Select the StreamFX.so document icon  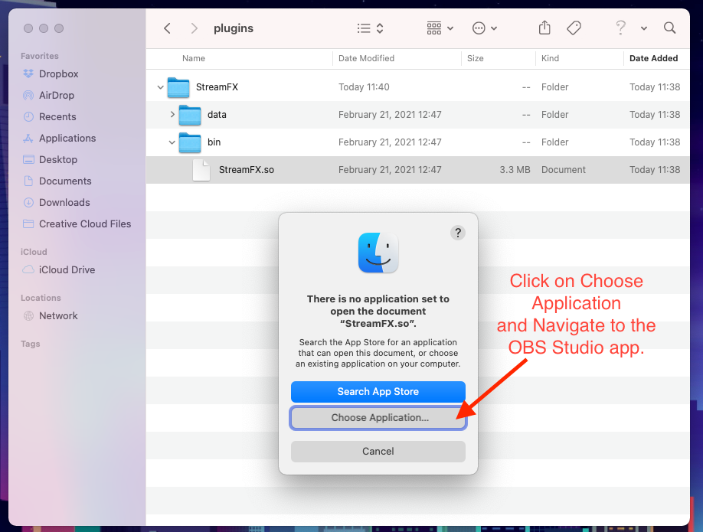(x=201, y=170)
